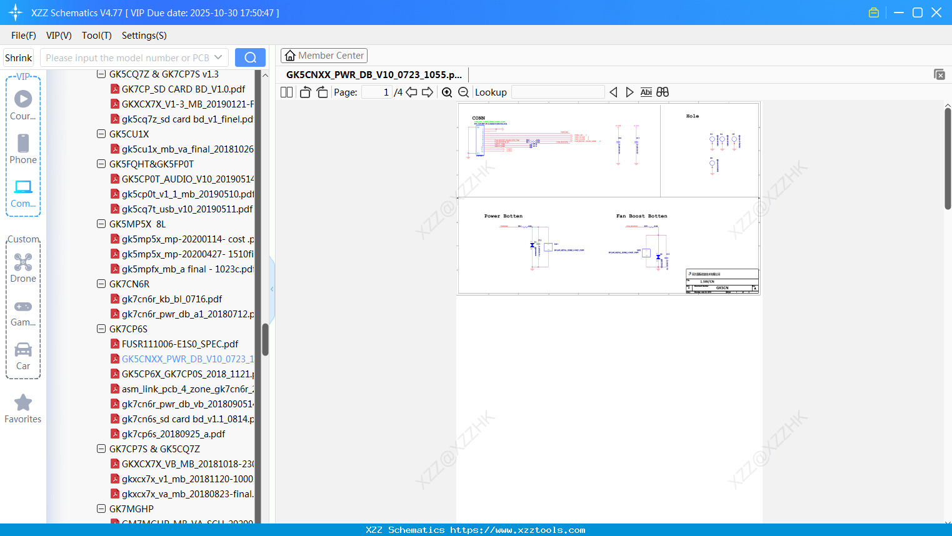
Task: Open the Settings(S) menu
Action: pos(144,36)
